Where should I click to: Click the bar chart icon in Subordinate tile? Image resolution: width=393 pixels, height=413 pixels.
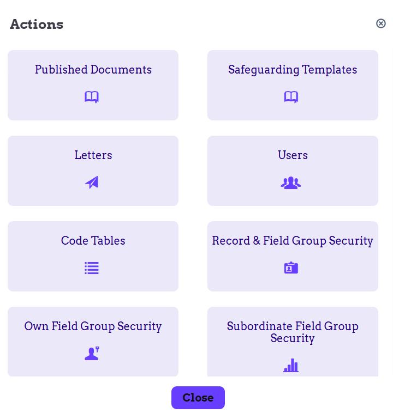point(291,366)
